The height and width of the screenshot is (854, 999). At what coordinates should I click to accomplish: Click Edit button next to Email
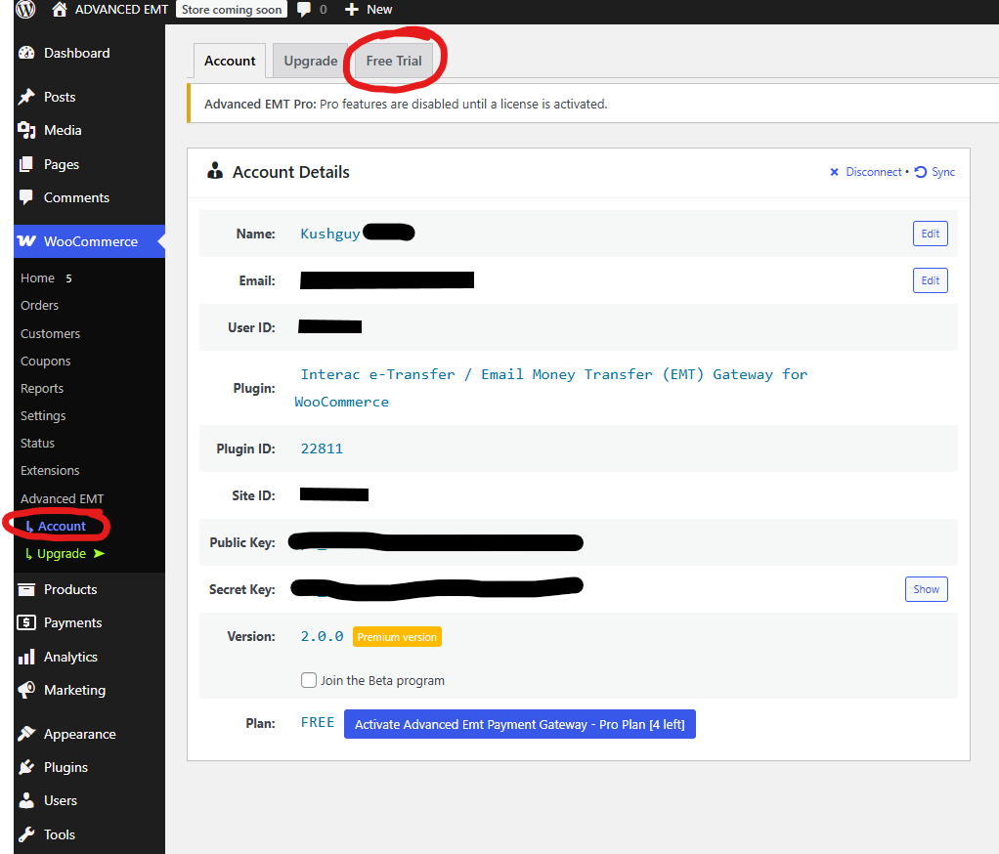(x=930, y=280)
